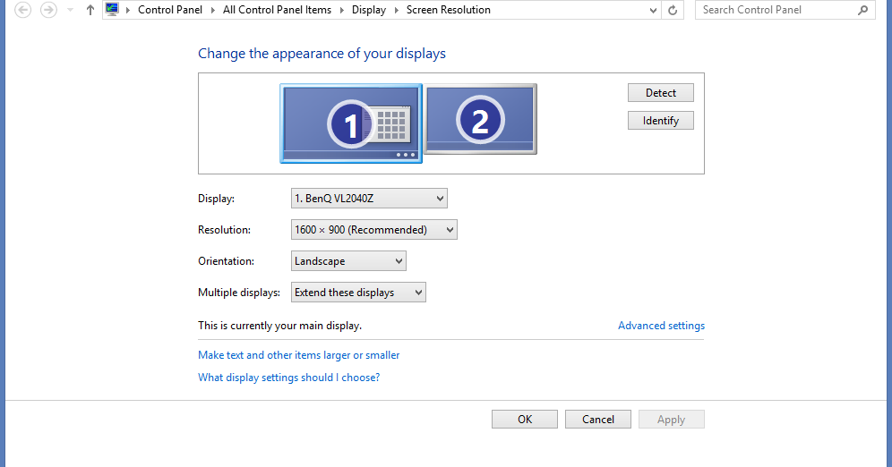The height and width of the screenshot is (467, 892).
Task: Refresh the Control Panel address bar
Action: tap(673, 10)
